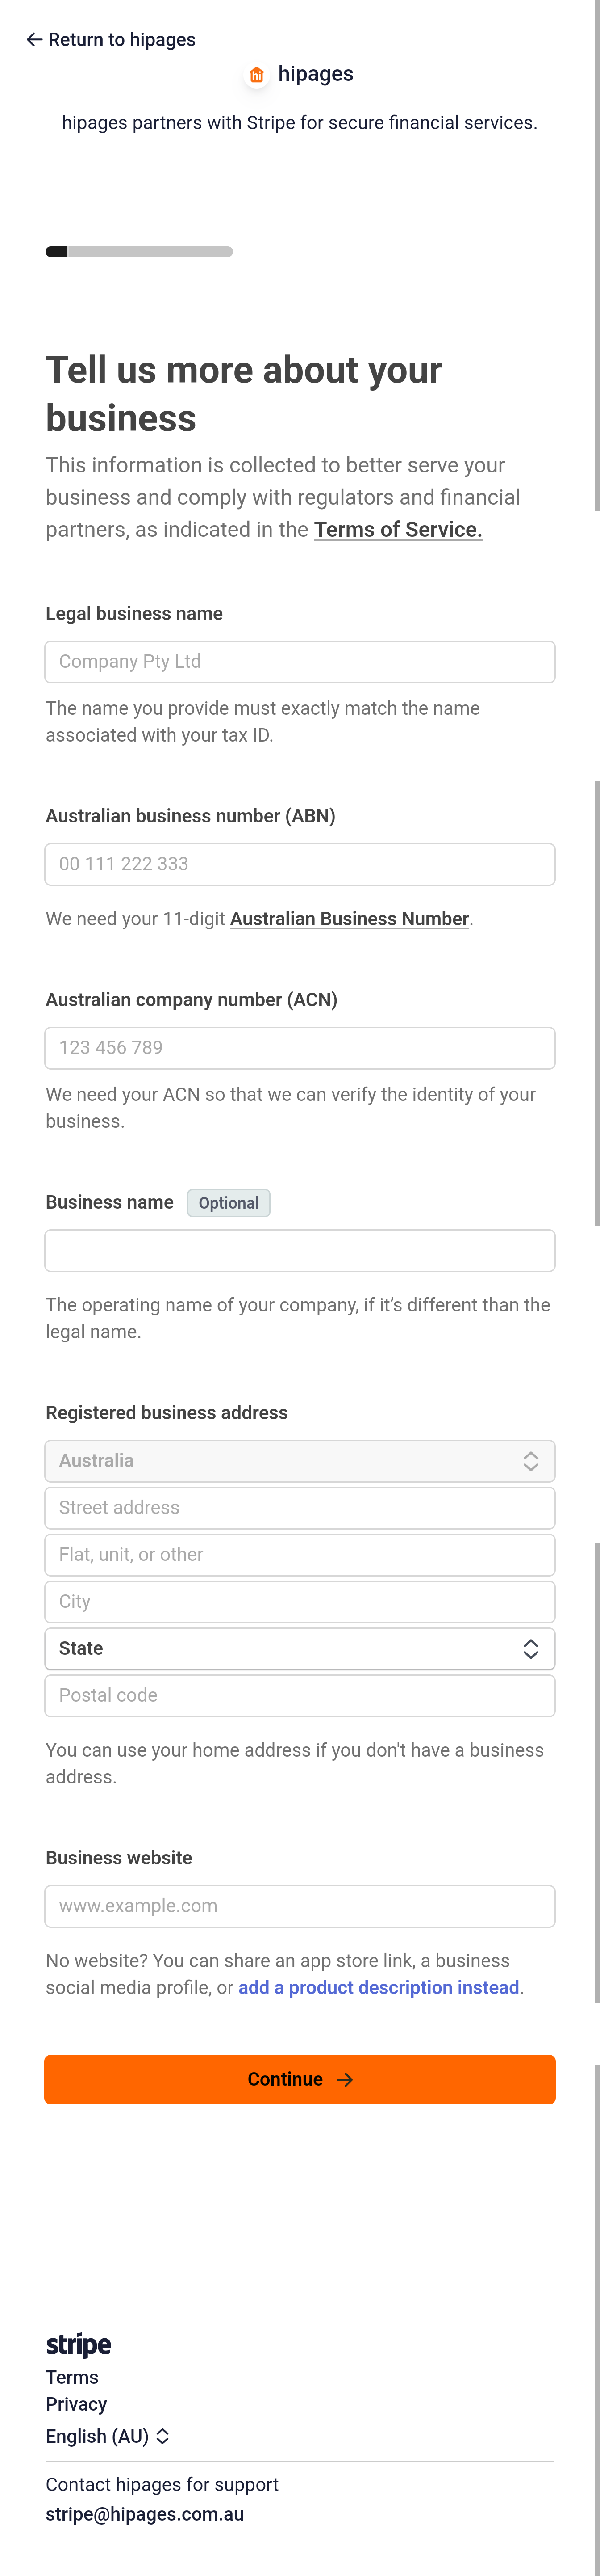Click the Street address field
This screenshot has height=2576, width=600.
[300, 1508]
